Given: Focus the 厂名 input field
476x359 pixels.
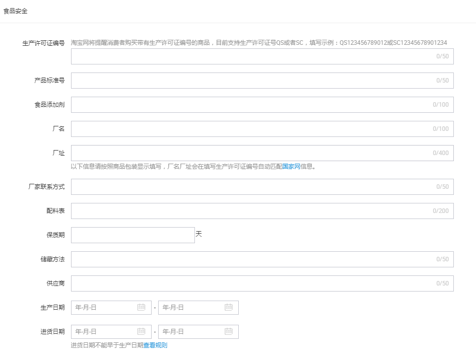Looking at the screenshot, I should pyautogui.click(x=262, y=129).
